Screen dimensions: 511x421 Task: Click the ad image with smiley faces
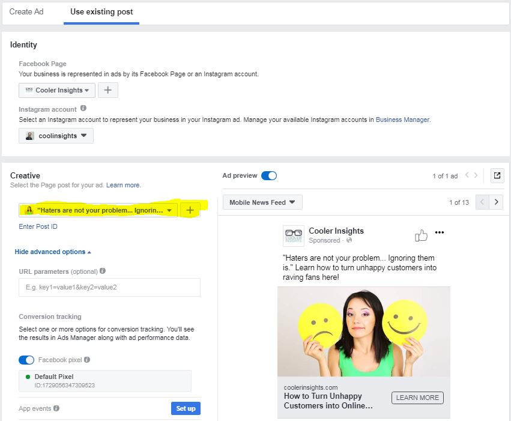(364, 332)
